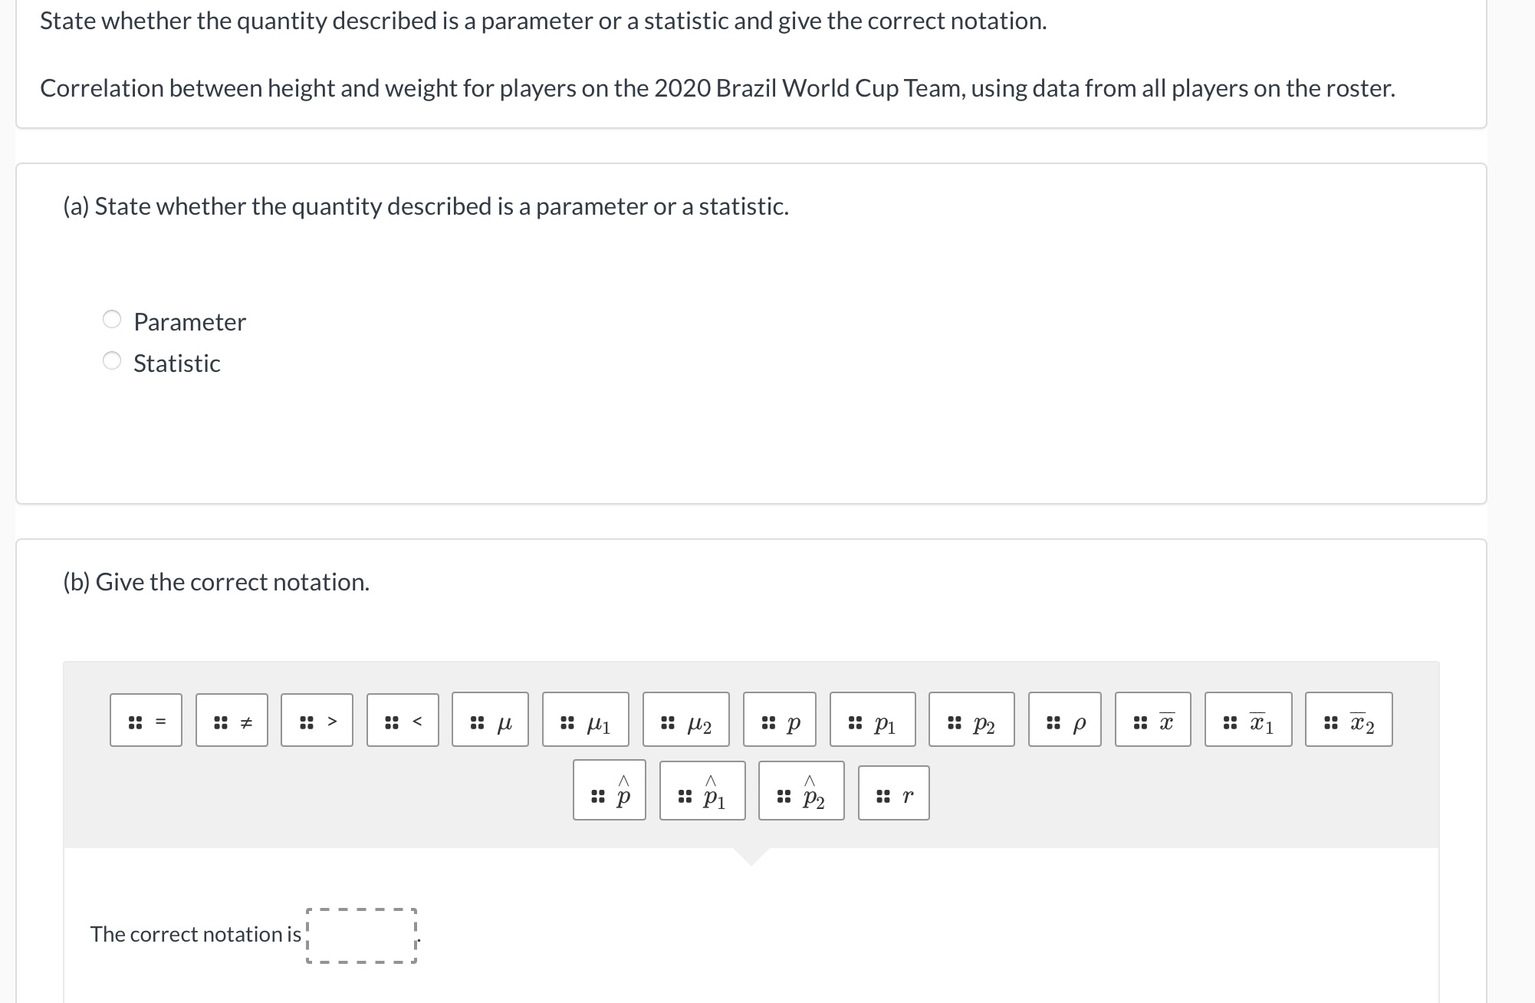Select the μ₂ notation tile
The width and height of the screenshot is (1535, 1003).
685,721
